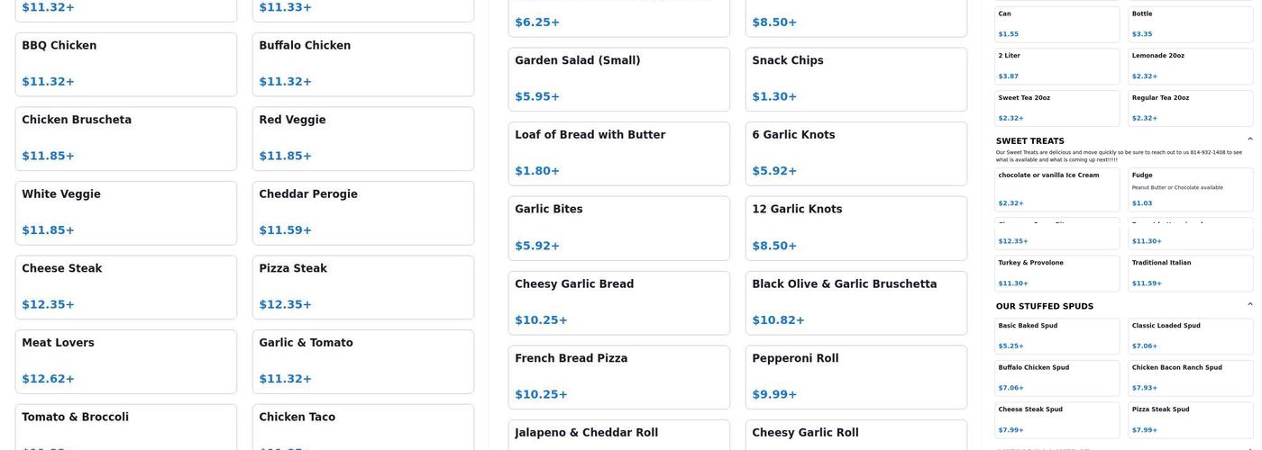Screen dimensions: 1262x450
Task: Pick Black Olive & Garlic Bruschetta
Action: tap(855, 302)
